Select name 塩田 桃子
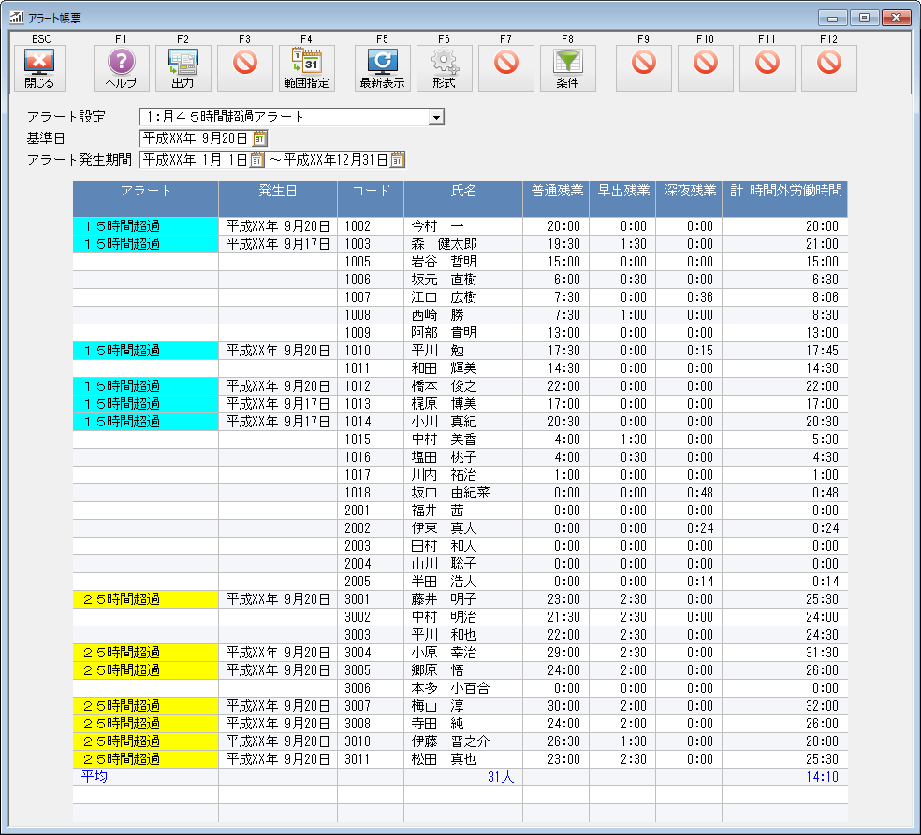Image resolution: width=921 pixels, height=835 pixels. point(463,457)
